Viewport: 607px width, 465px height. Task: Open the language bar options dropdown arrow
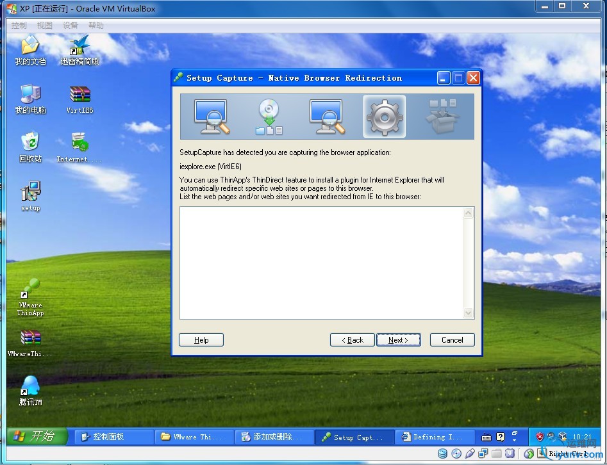tap(515, 441)
